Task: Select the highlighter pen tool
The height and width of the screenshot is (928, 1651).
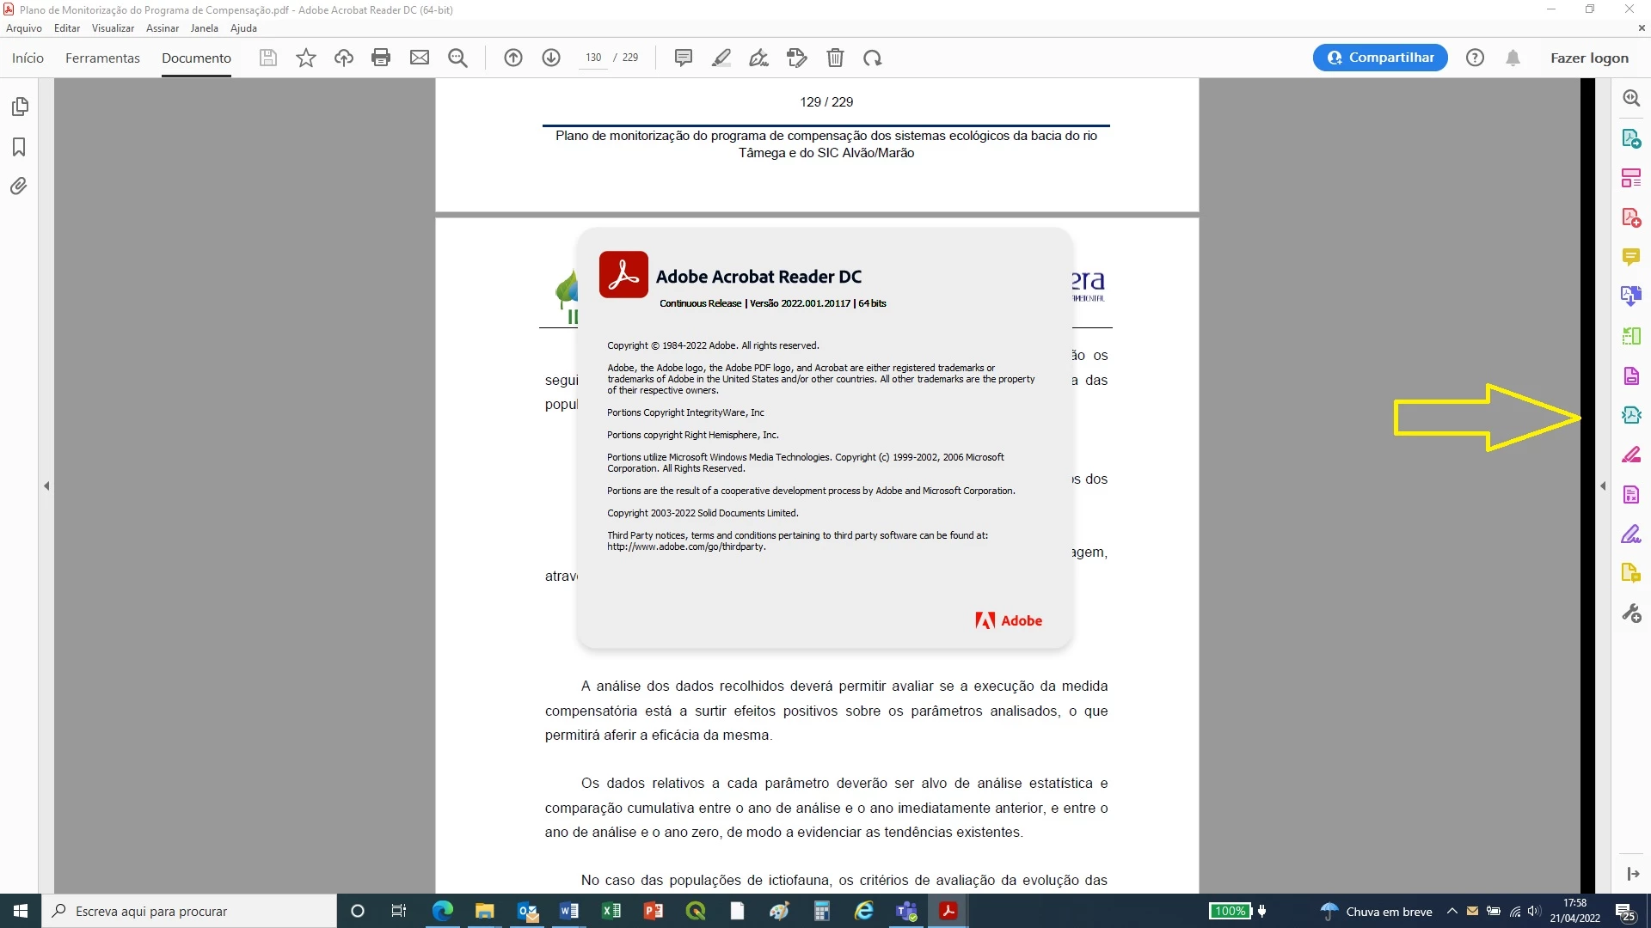Action: [721, 58]
